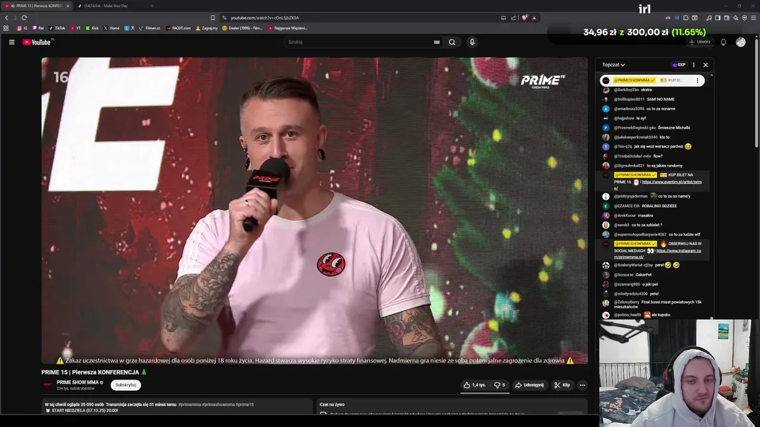Click the 0XP chat points badge

[679, 65]
